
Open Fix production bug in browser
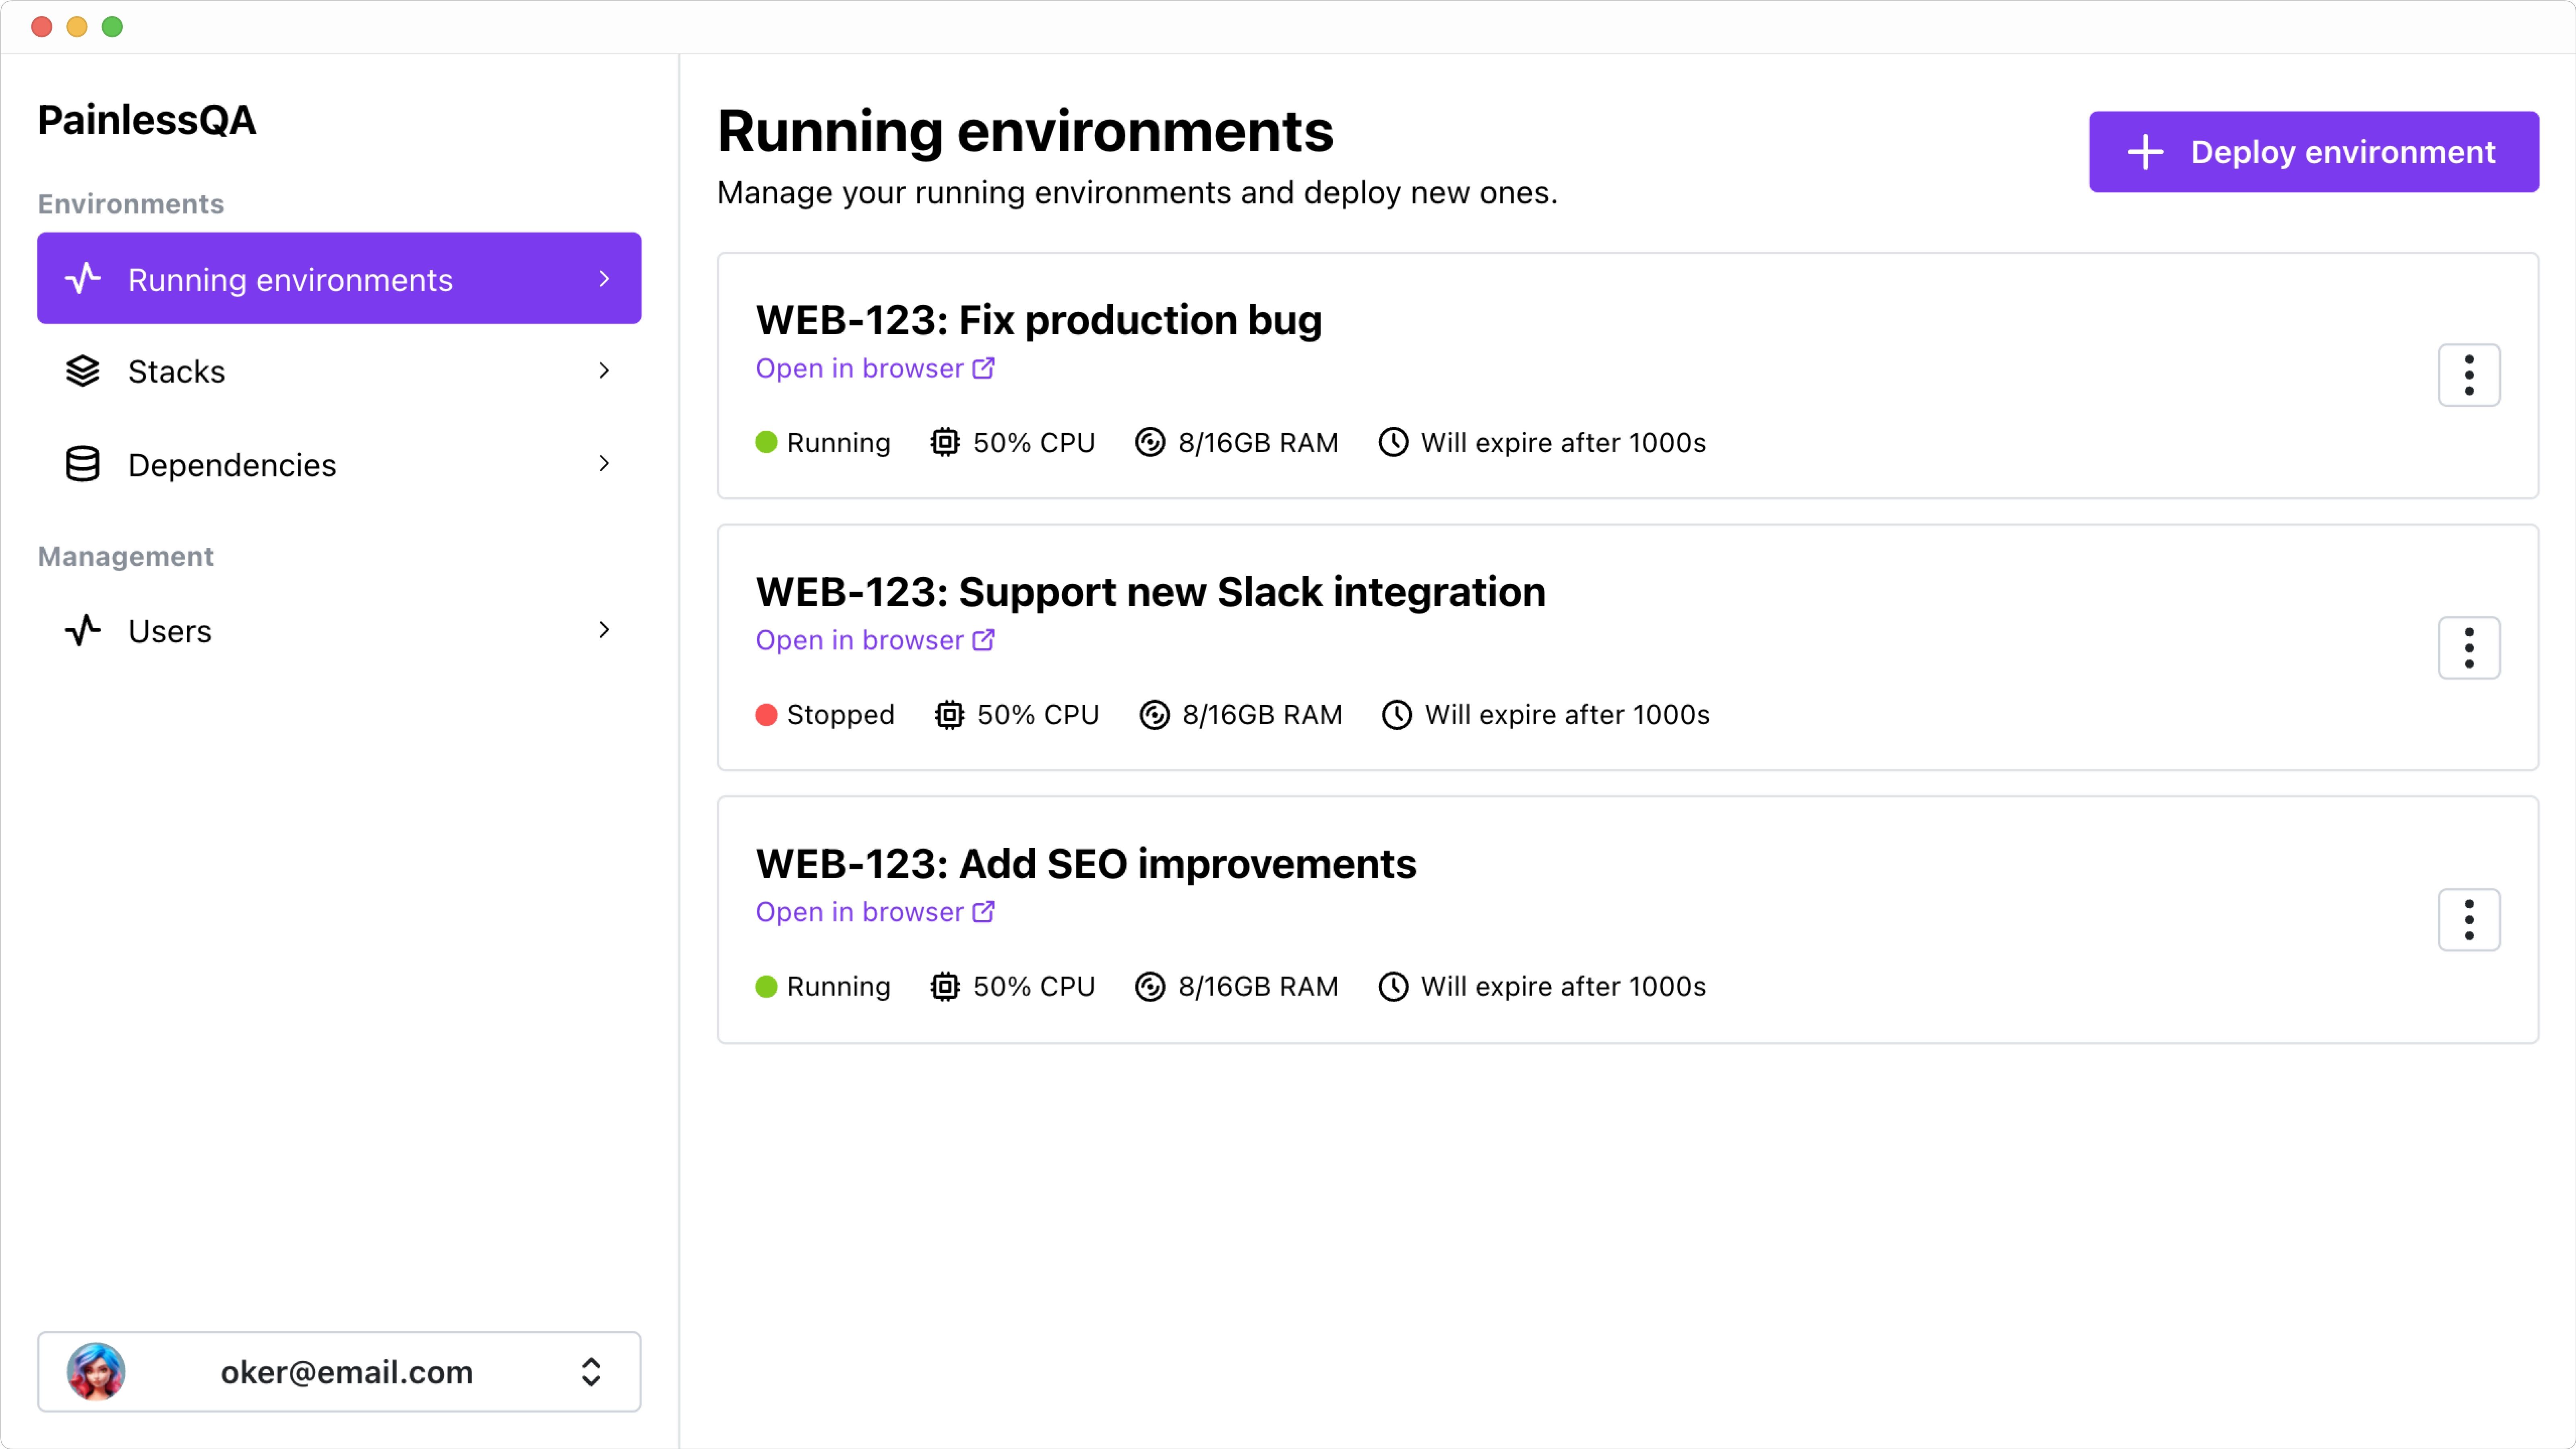coord(875,368)
